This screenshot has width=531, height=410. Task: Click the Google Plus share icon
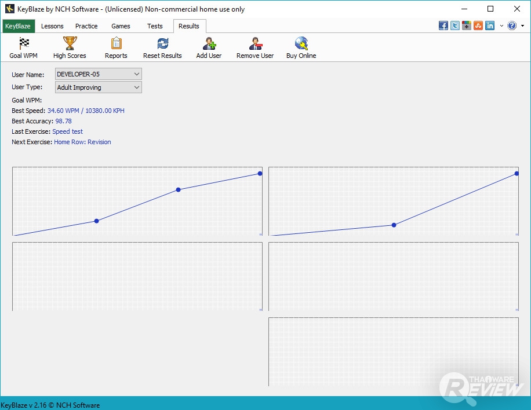point(466,25)
